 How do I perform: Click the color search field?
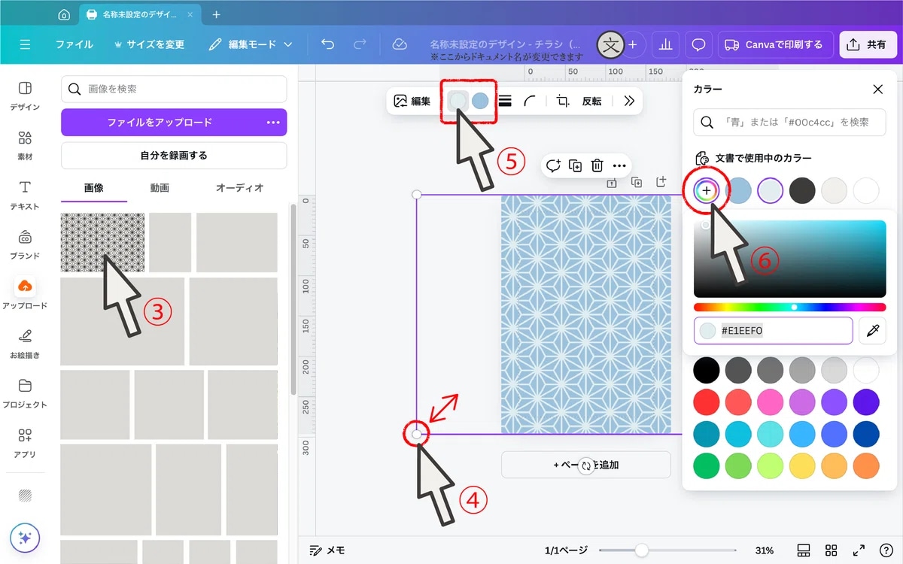click(x=789, y=122)
